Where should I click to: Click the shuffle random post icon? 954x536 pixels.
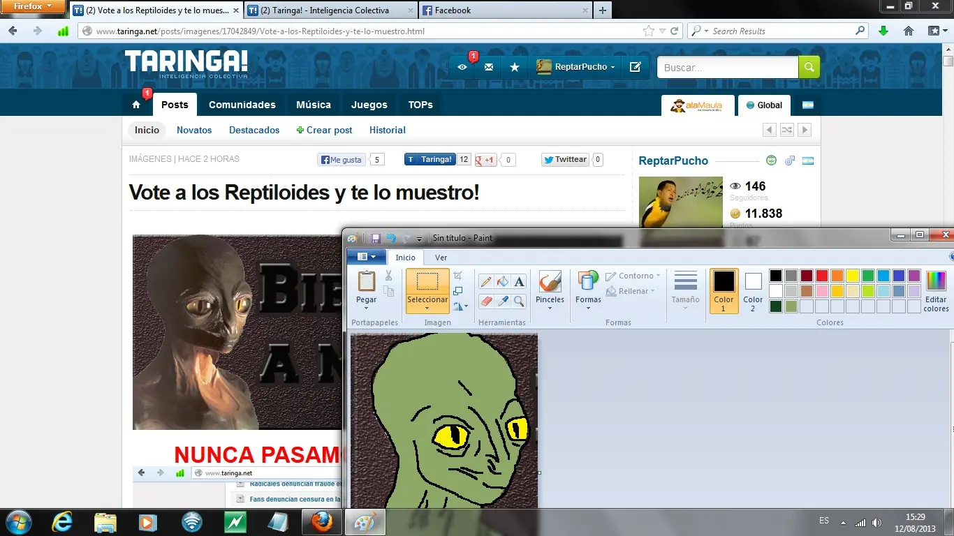(787, 130)
